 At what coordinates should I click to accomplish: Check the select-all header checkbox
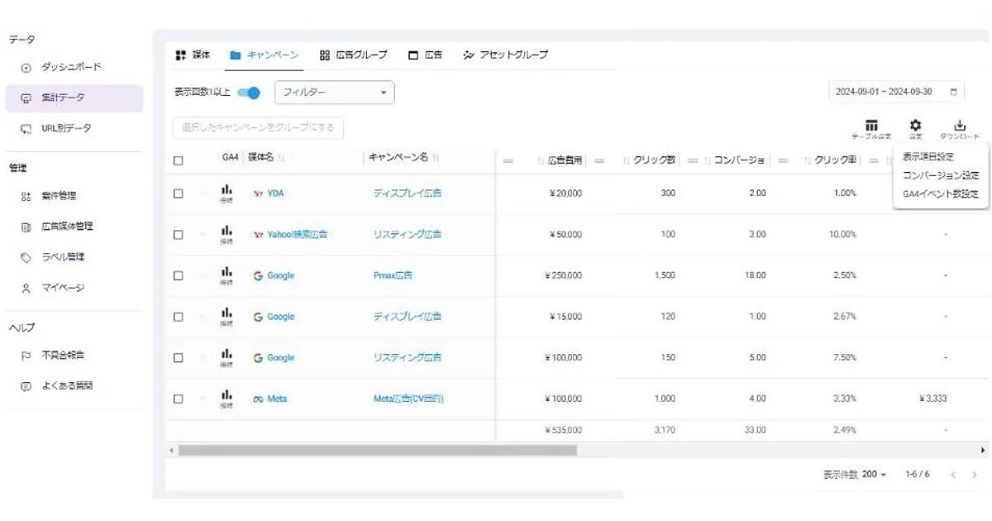click(178, 160)
